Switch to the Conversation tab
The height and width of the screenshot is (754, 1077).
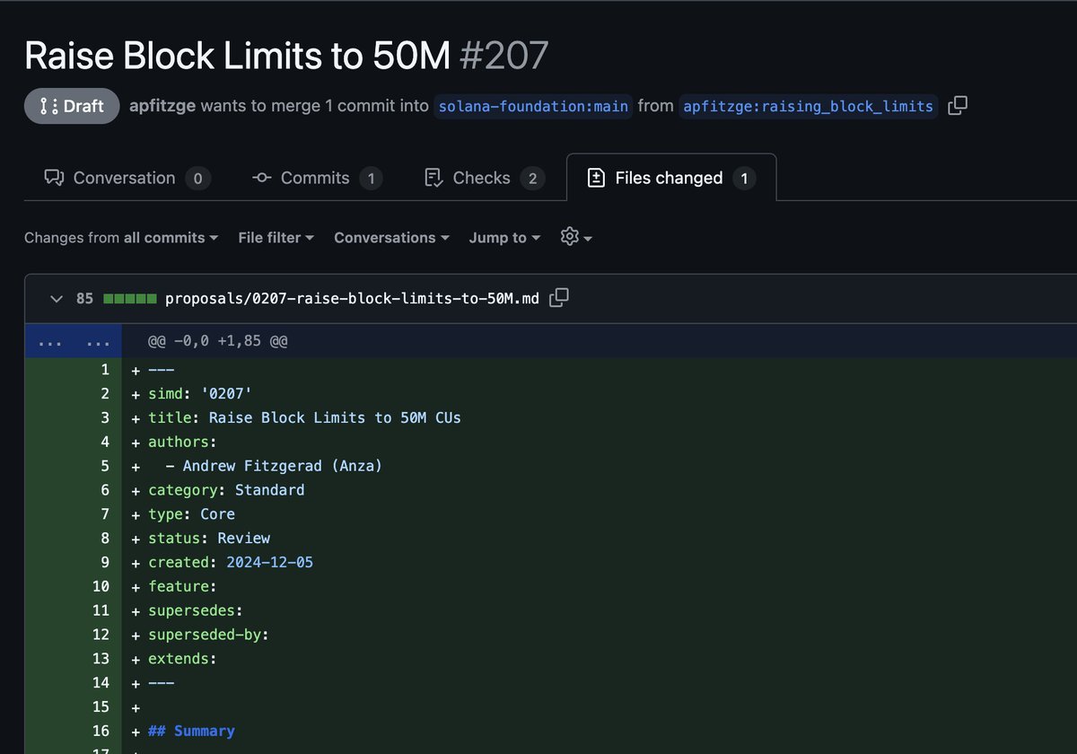pyautogui.click(x=124, y=178)
